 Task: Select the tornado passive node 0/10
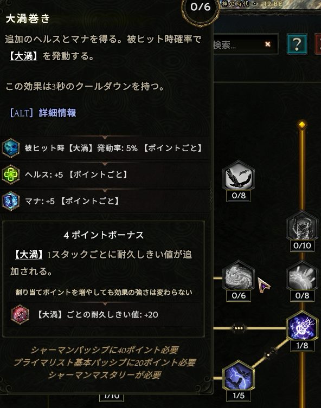(301, 225)
